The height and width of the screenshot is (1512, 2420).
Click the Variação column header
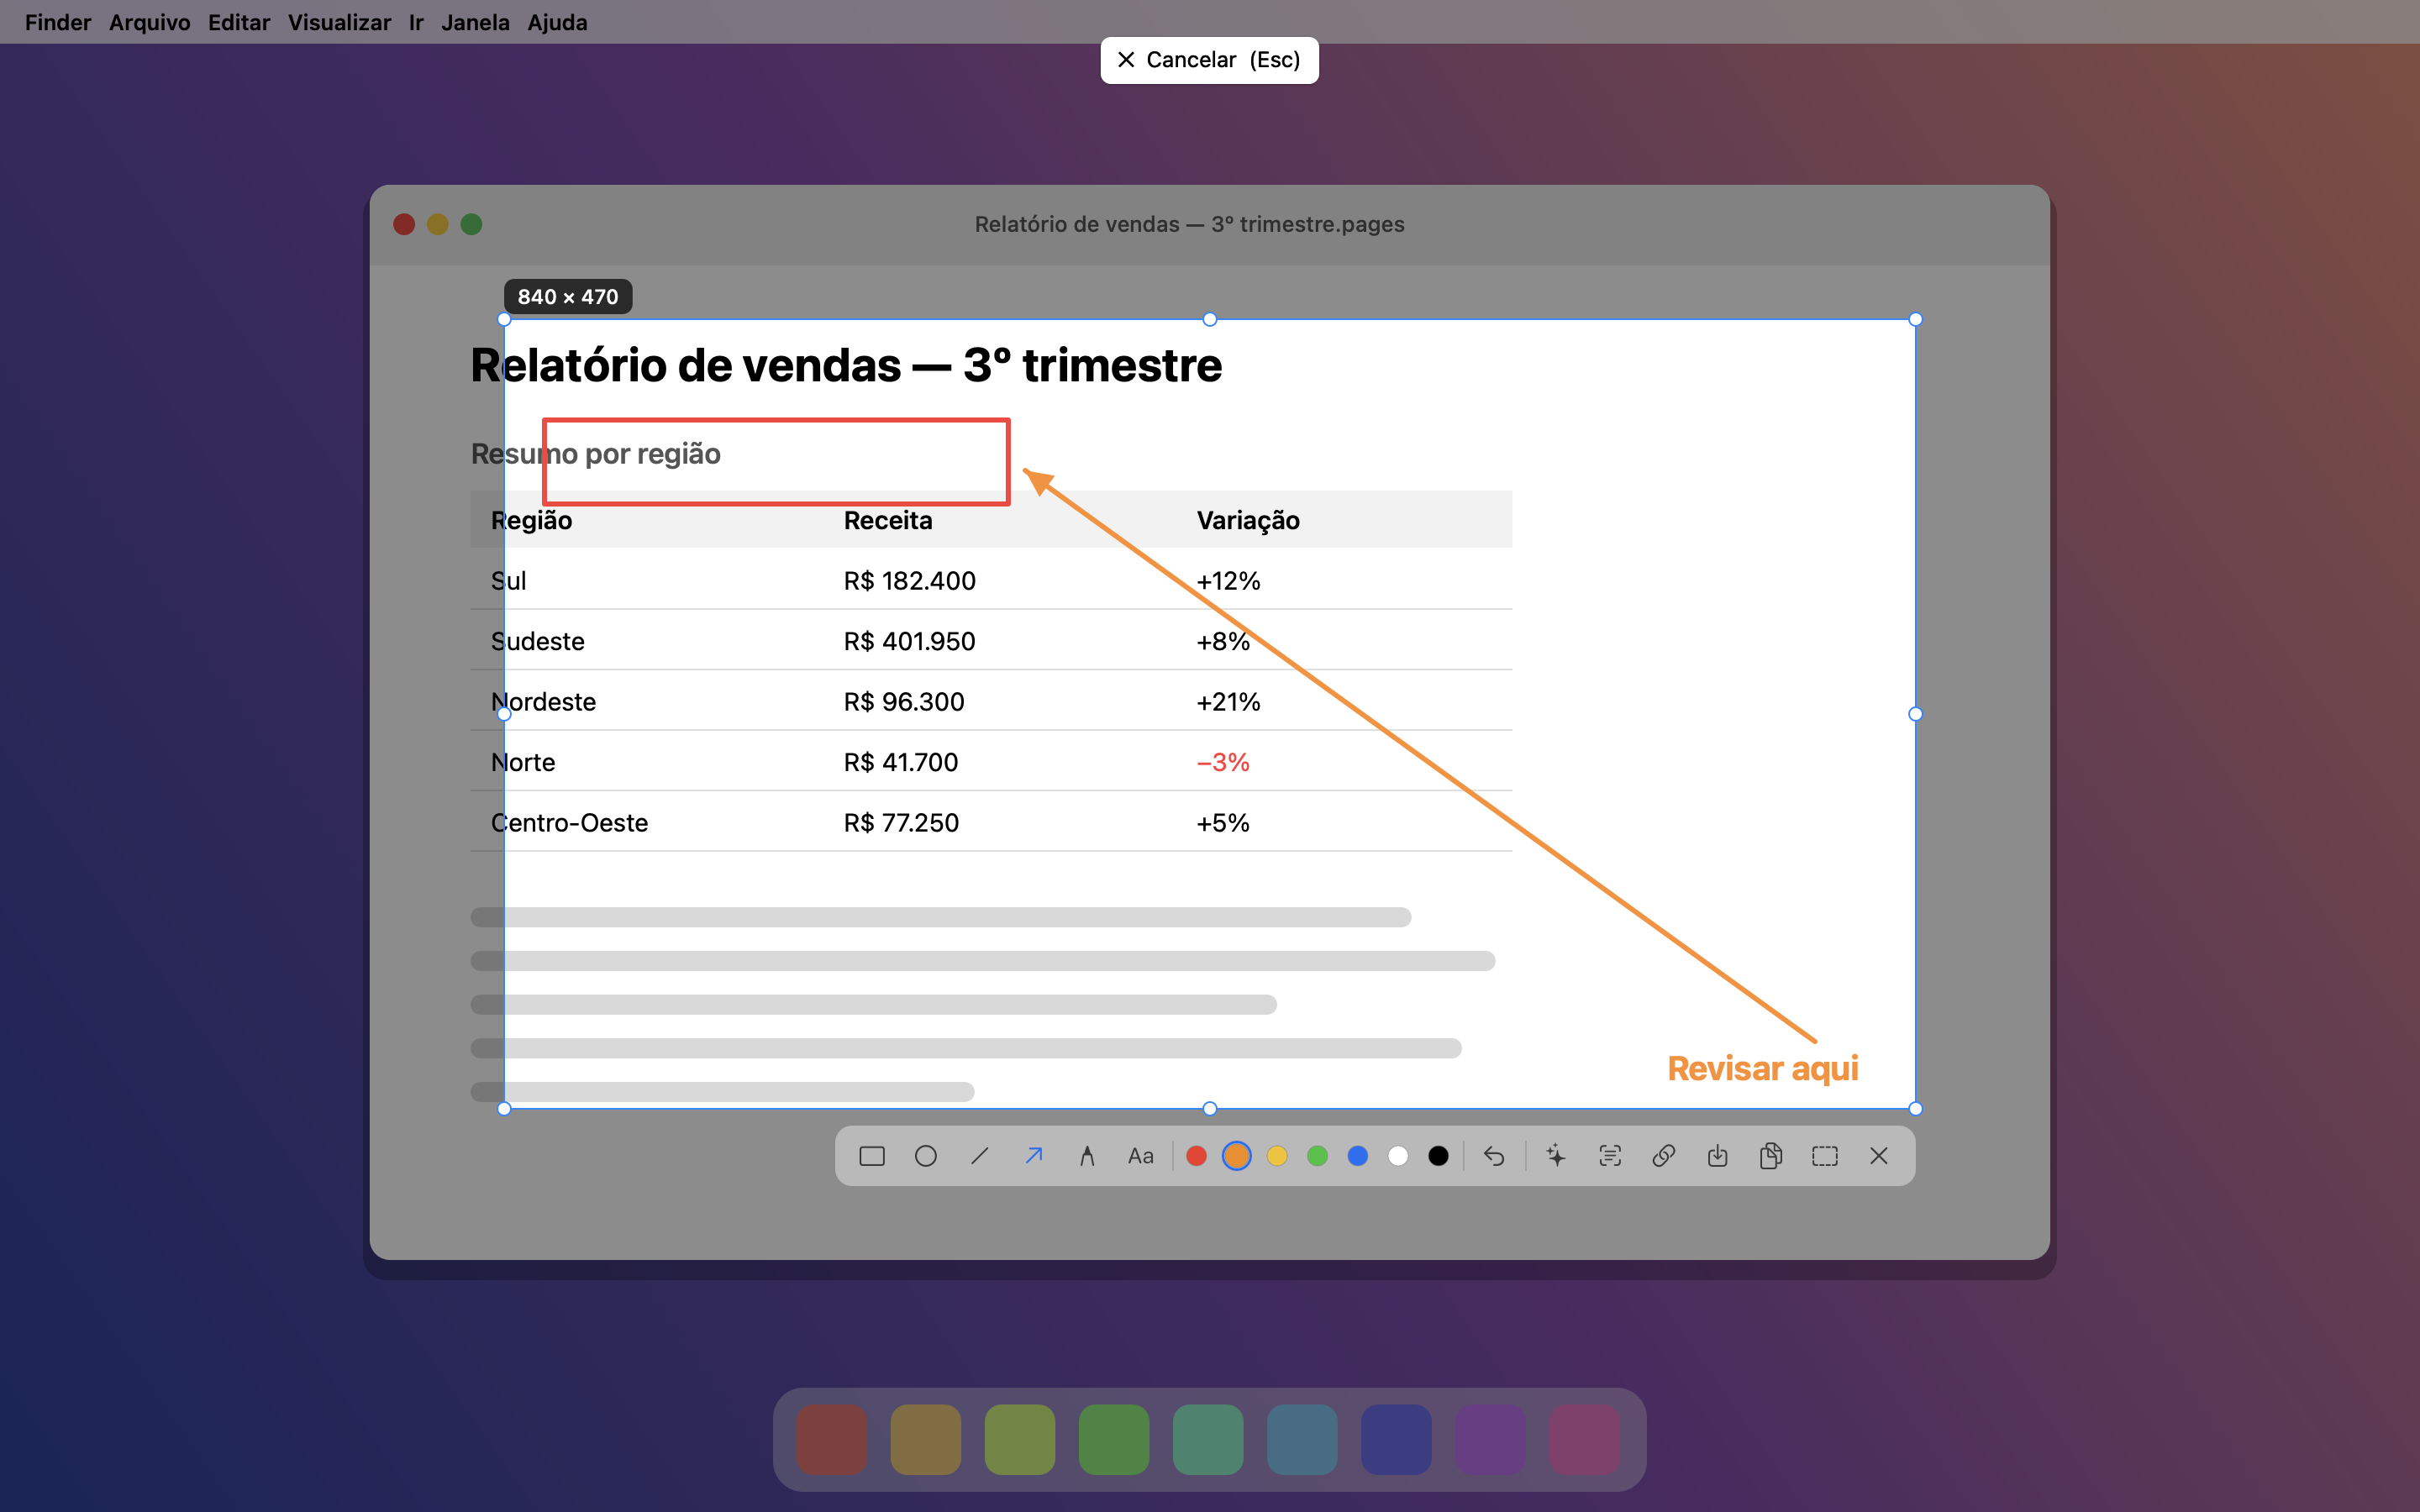pyautogui.click(x=1248, y=520)
